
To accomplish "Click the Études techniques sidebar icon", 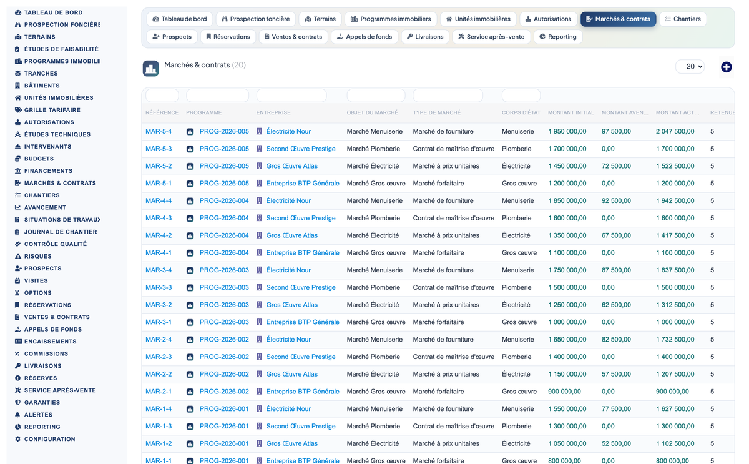I will 18,134.
